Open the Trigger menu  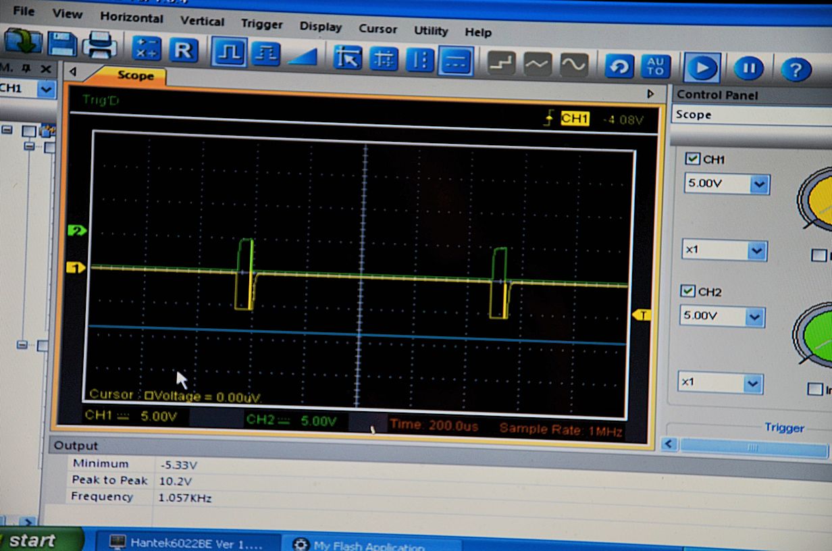point(261,24)
